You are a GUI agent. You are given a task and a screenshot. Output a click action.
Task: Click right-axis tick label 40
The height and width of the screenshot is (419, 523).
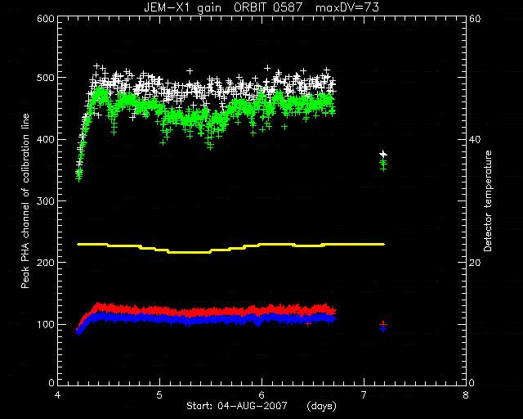point(475,140)
